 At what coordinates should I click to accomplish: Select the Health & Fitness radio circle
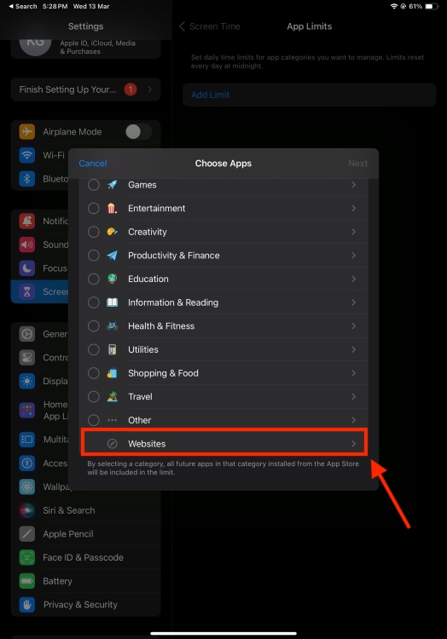(93, 326)
